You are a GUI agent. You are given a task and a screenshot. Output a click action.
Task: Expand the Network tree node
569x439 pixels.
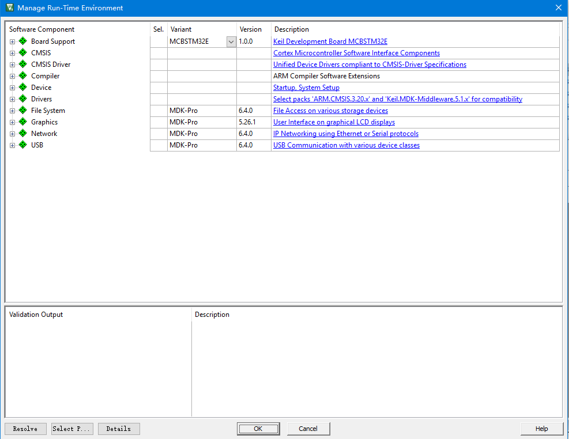point(12,134)
